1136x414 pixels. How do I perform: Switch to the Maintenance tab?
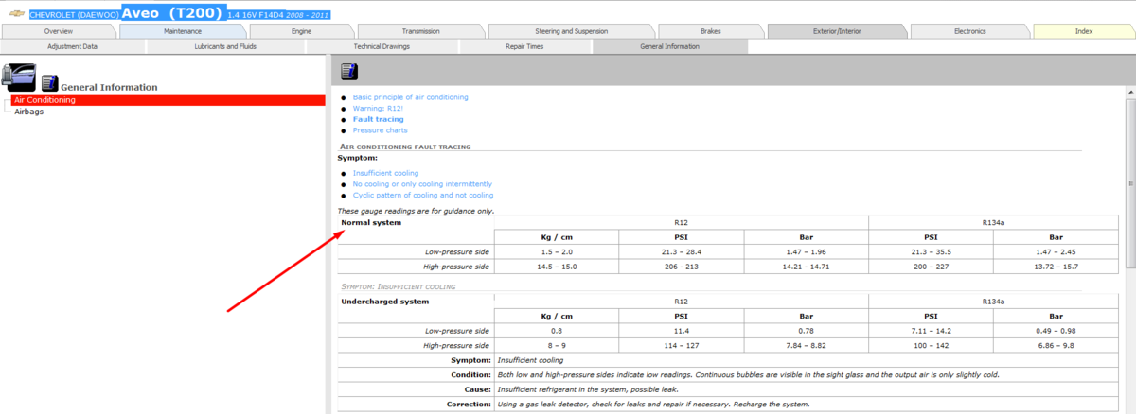[x=182, y=31]
